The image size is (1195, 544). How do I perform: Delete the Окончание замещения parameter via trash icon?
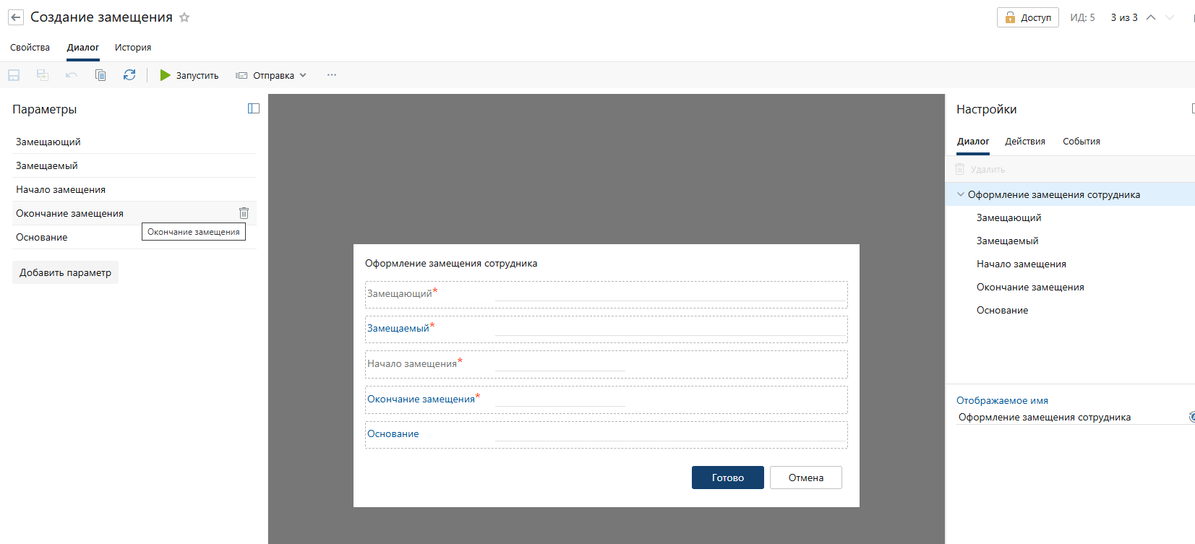click(x=244, y=213)
